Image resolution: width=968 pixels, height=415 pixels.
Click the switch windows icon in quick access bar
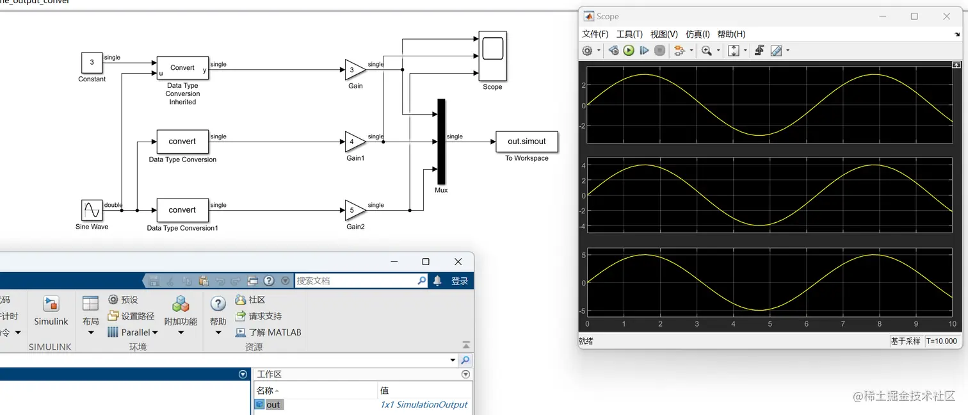click(x=252, y=281)
